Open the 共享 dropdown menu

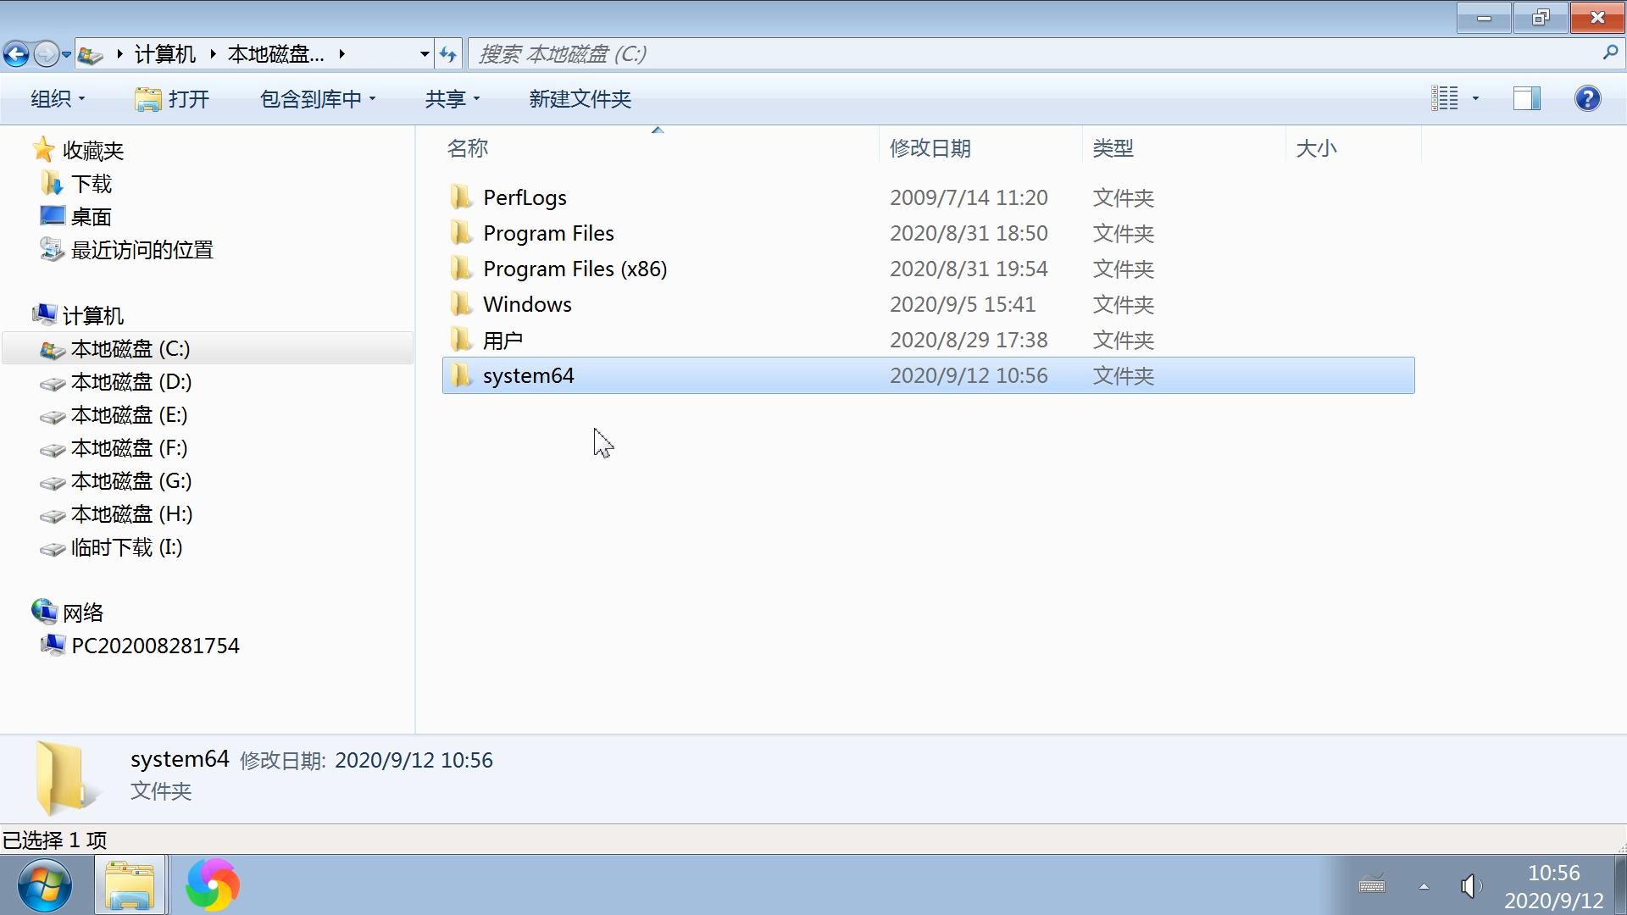click(452, 99)
